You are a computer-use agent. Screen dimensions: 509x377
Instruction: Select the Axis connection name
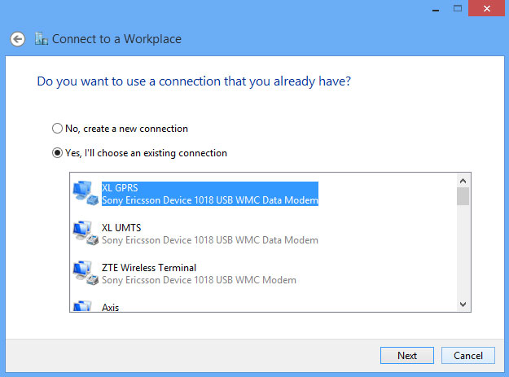[x=111, y=307]
